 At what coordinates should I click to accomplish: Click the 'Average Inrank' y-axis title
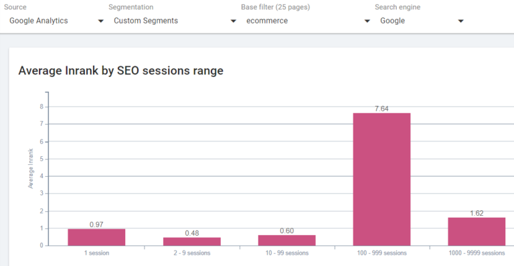[x=31, y=169]
